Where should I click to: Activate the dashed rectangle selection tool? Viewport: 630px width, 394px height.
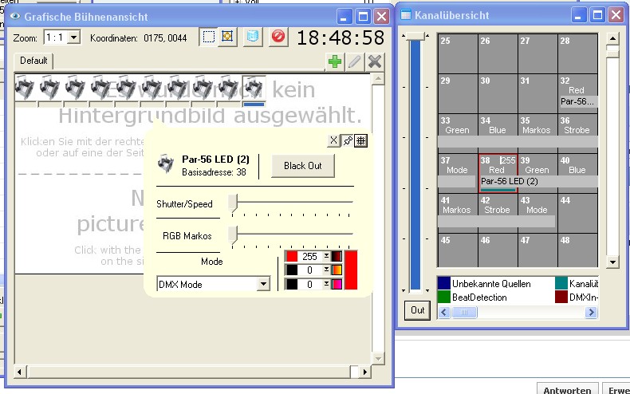point(208,37)
